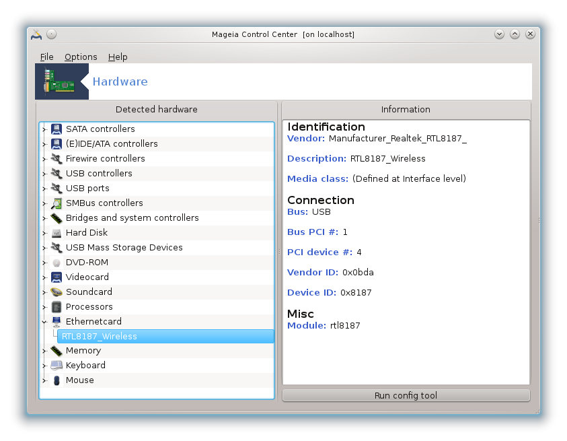The width and height of the screenshot is (567, 441).
Task: Expand the Processors node
Action: (x=44, y=308)
